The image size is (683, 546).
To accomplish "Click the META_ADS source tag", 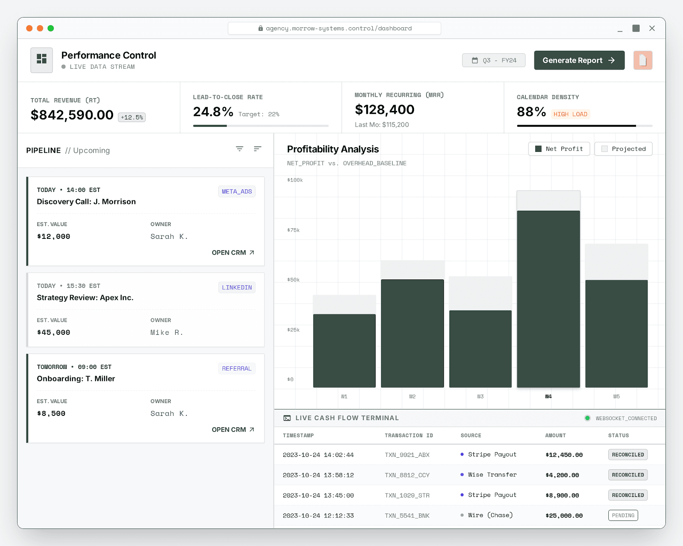I will click(x=236, y=191).
